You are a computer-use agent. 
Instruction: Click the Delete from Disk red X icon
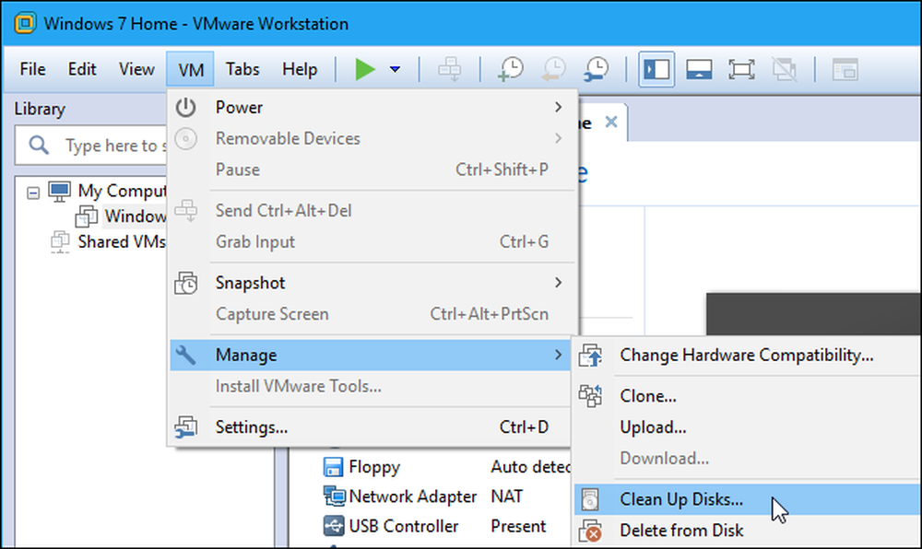click(x=590, y=531)
